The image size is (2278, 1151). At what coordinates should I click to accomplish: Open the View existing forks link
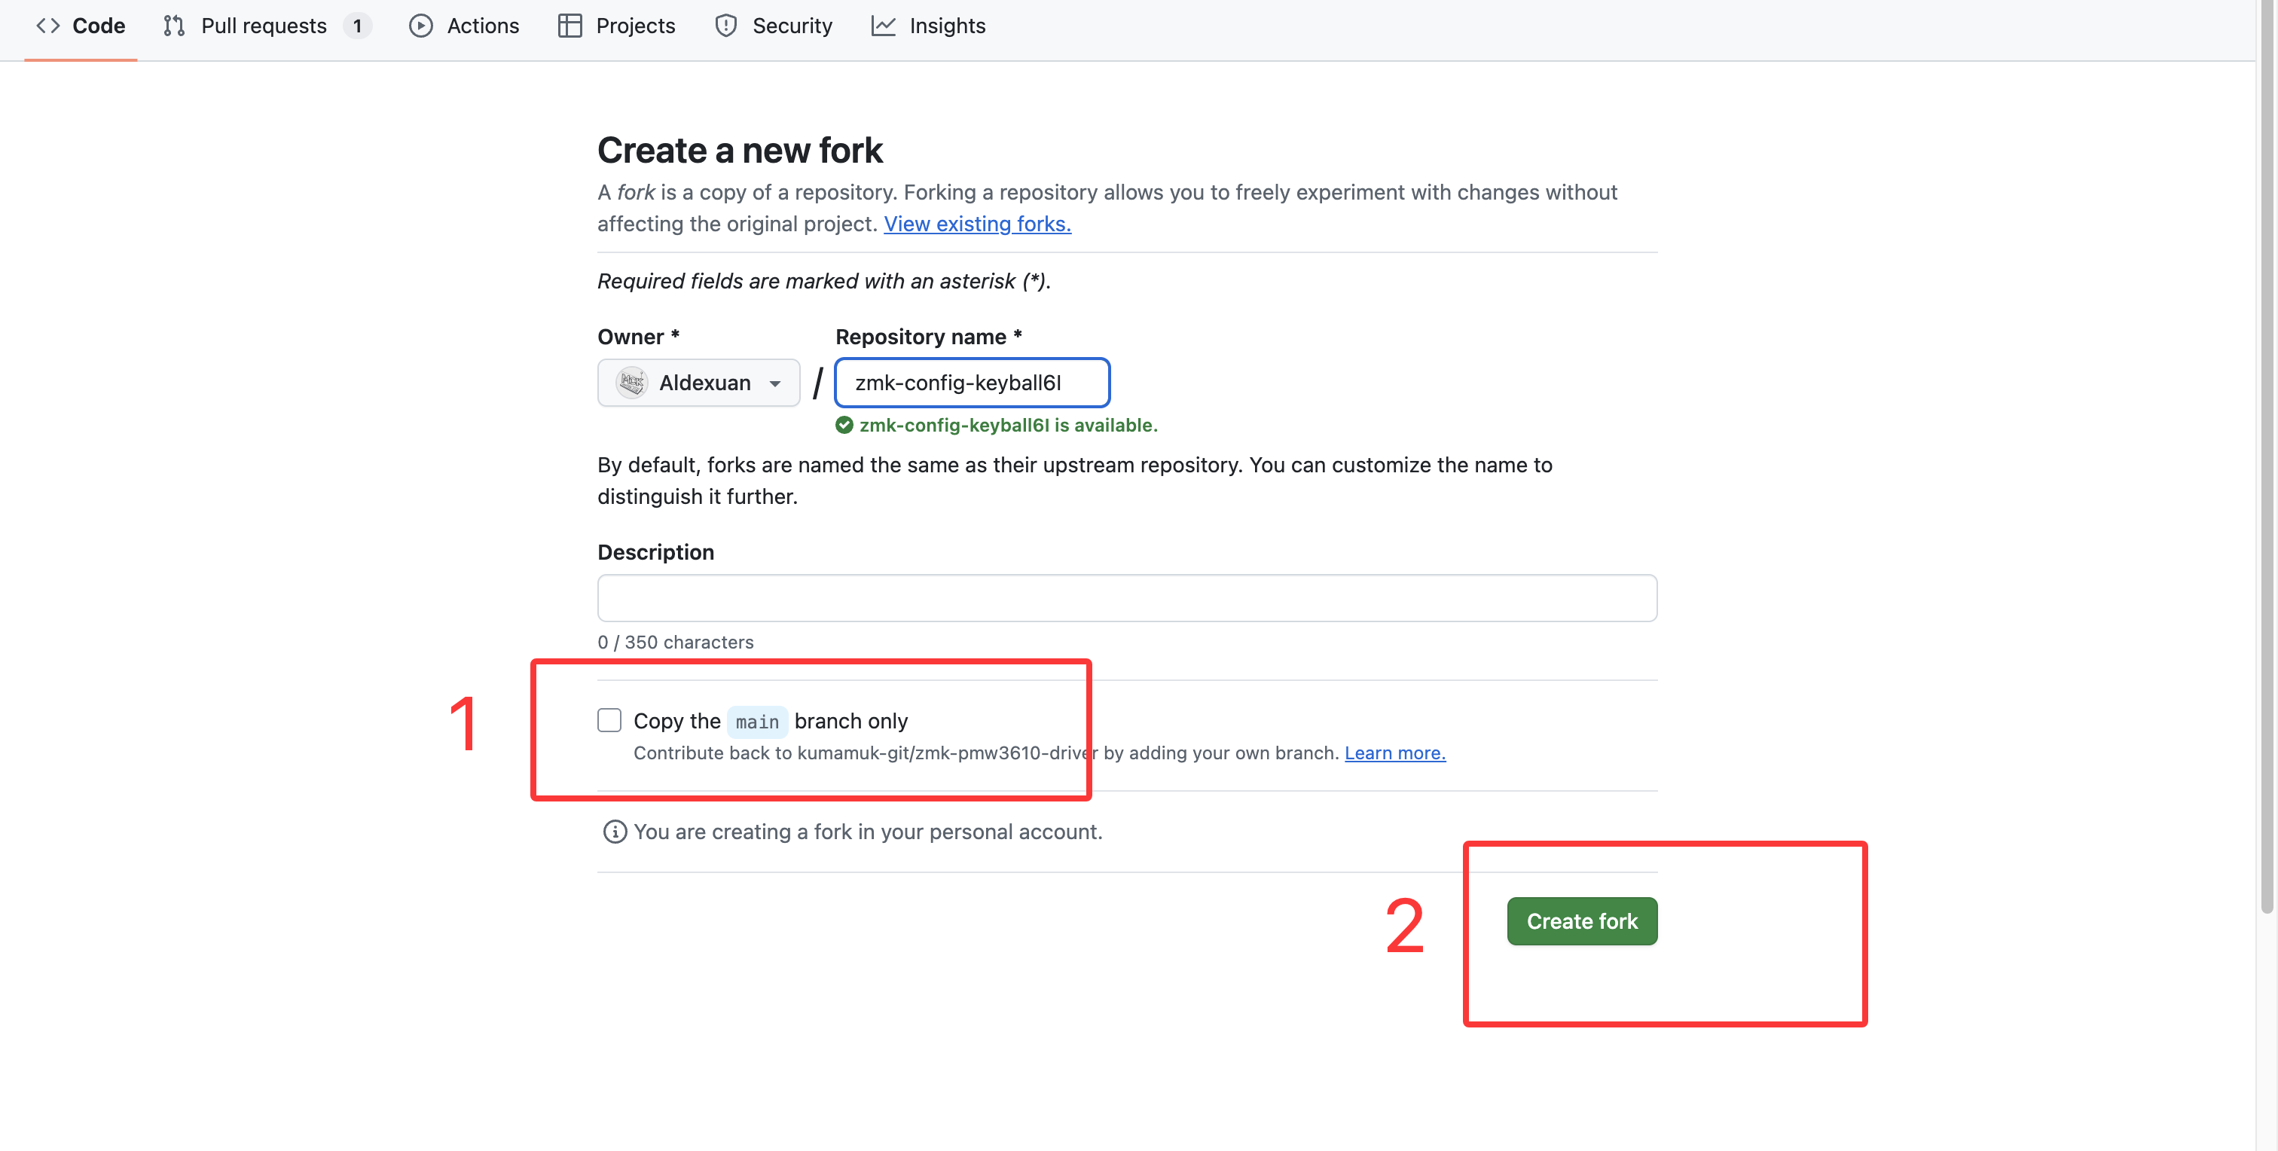977,224
